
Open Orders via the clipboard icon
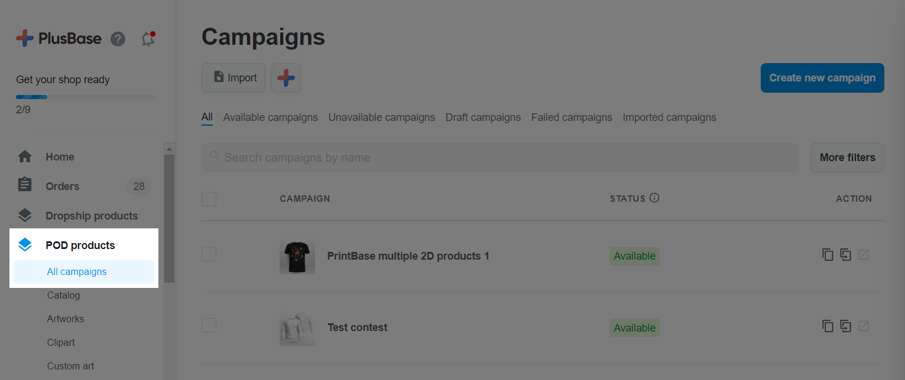click(x=25, y=186)
